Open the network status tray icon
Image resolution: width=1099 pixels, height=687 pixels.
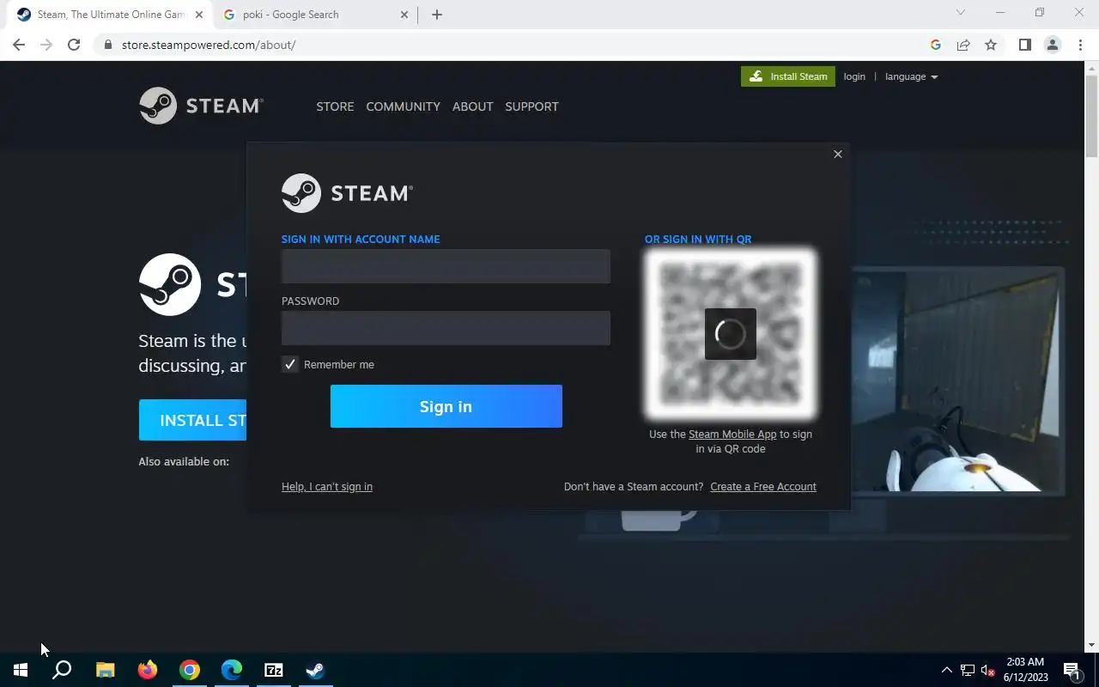pyautogui.click(x=968, y=670)
